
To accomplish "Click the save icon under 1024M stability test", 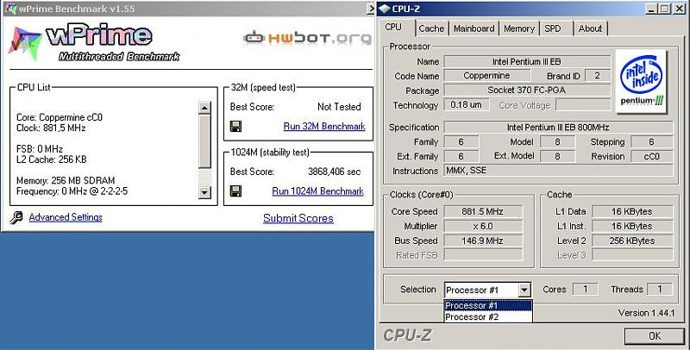I will pyautogui.click(x=235, y=191).
